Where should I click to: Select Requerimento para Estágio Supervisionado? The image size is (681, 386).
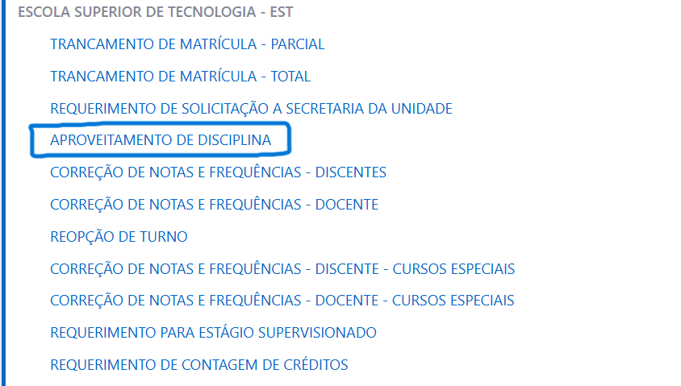[x=213, y=332]
